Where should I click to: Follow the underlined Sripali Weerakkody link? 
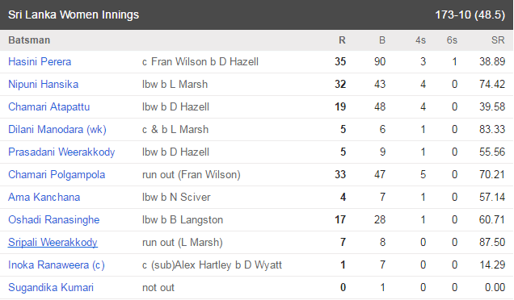pyautogui.click(x=53, y=242)
